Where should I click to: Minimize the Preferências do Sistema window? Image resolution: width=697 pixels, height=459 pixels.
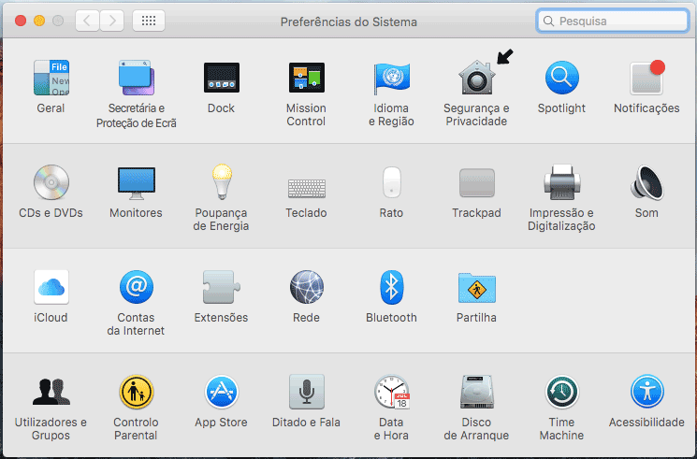click(39, 21)
